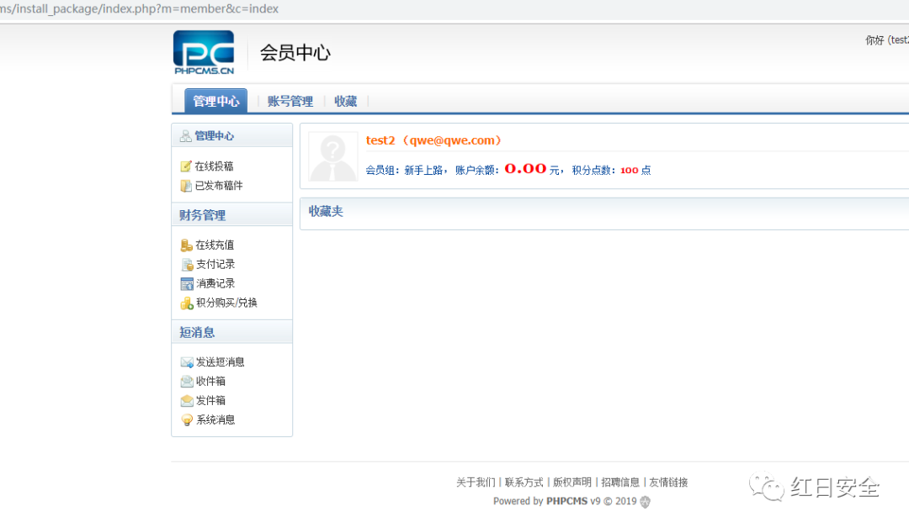Click 友情链接 in the footer

coord(668,482)
